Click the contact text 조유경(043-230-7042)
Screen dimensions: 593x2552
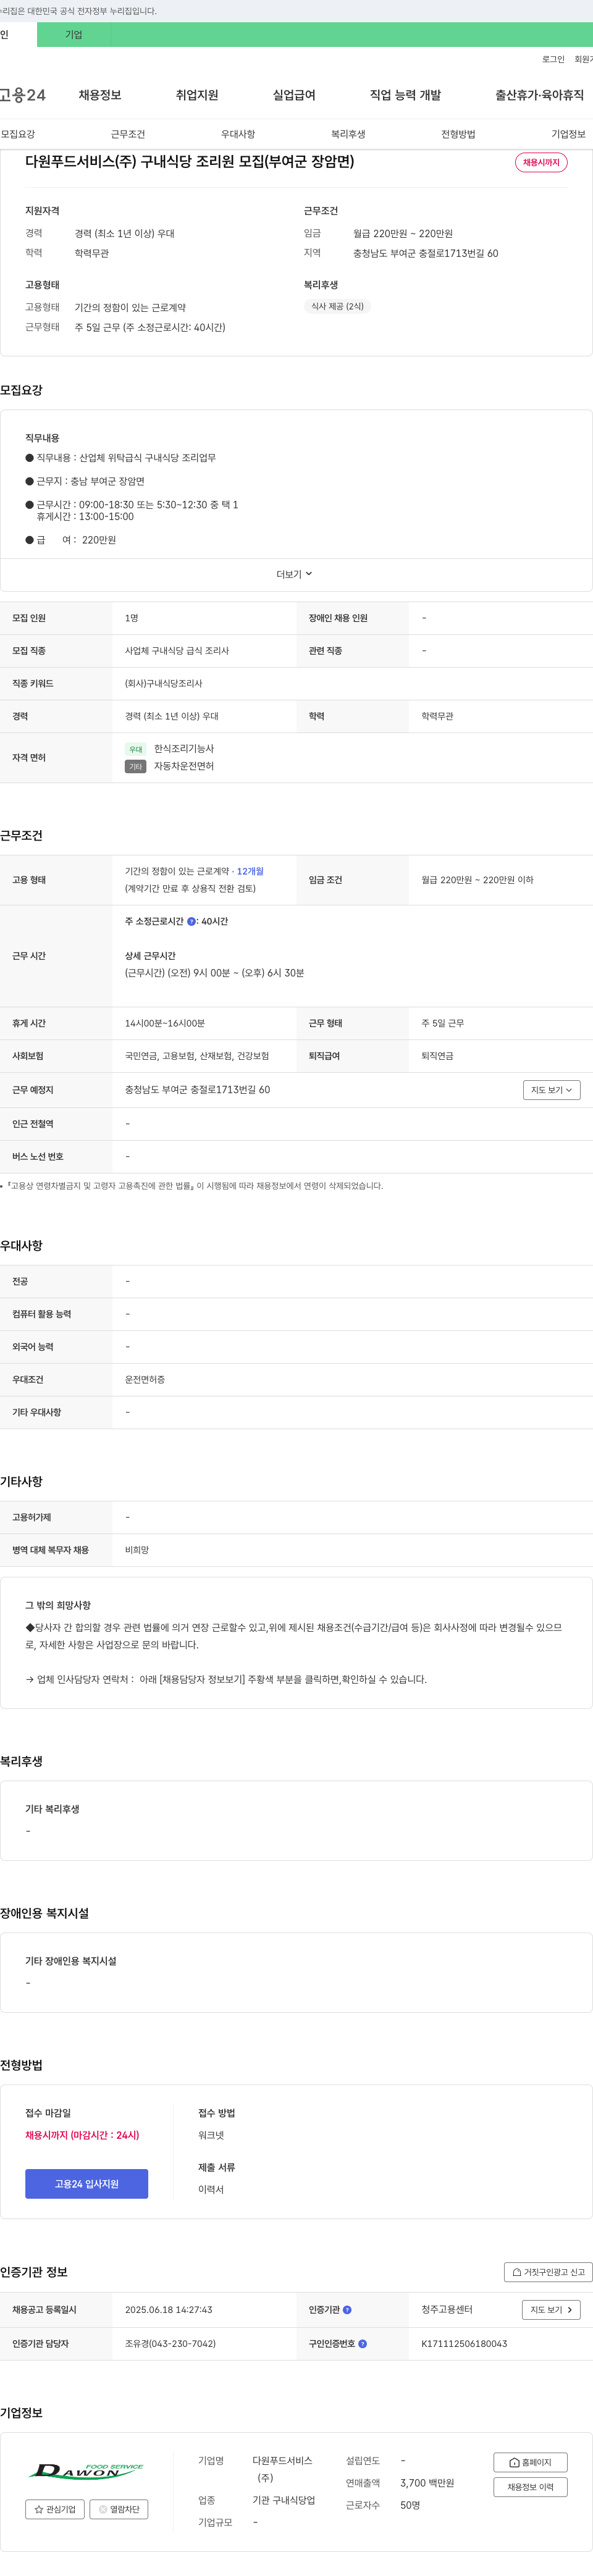(x=170, y=2343)
